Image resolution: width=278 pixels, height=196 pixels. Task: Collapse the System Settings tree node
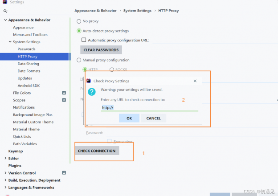coord(10,42)
